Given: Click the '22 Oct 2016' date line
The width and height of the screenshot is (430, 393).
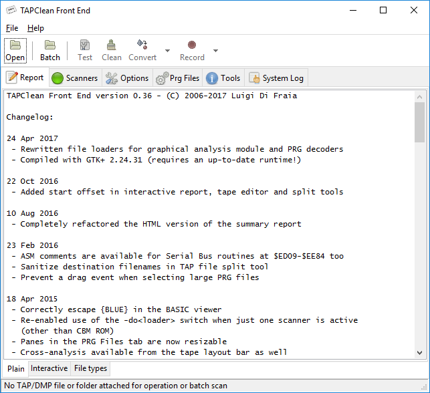Looking at the screenshot, I should pyautogui.click(x=32, y=181).
